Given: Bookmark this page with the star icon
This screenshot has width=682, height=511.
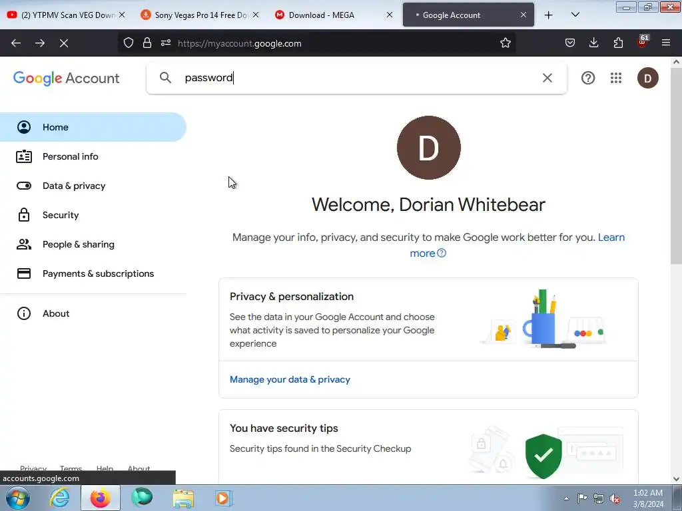Looking at the screenshot, I should (x=505, y=43).
